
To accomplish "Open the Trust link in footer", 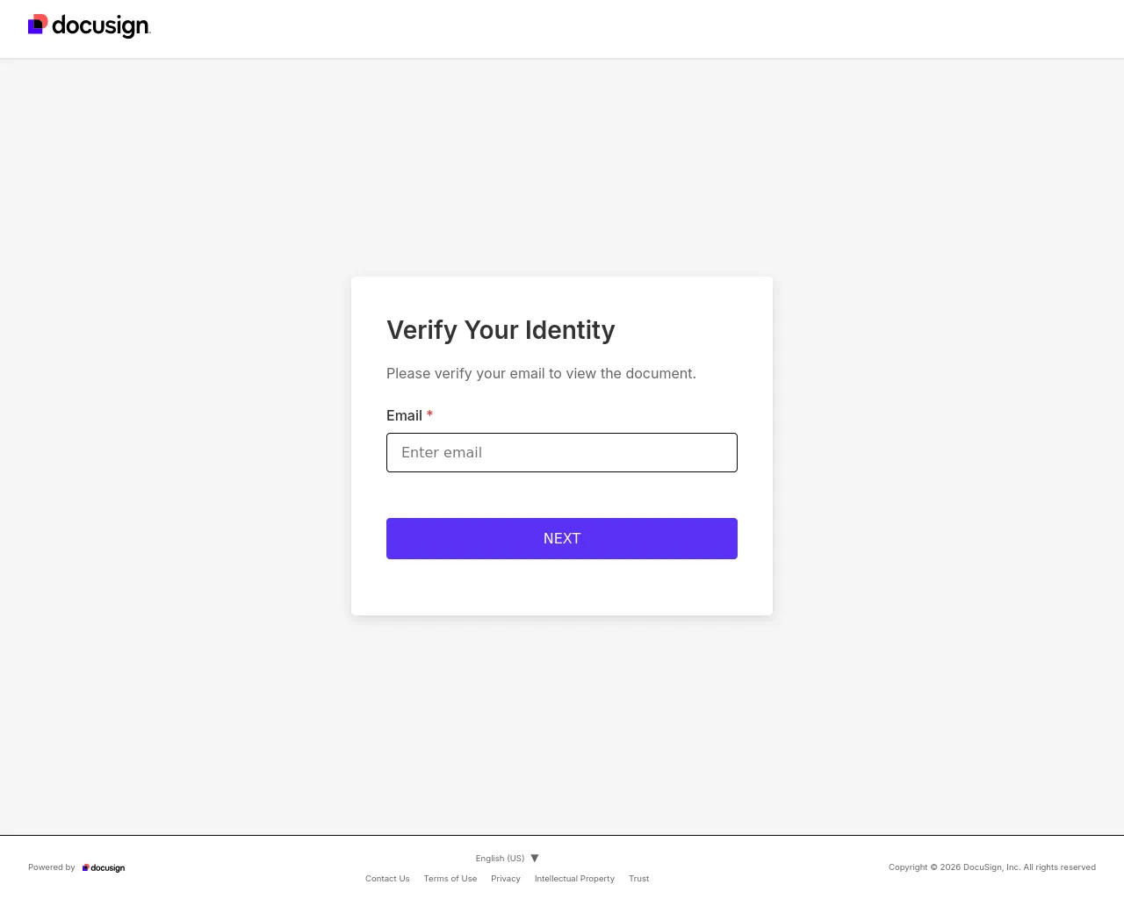I will pos(639,878).
